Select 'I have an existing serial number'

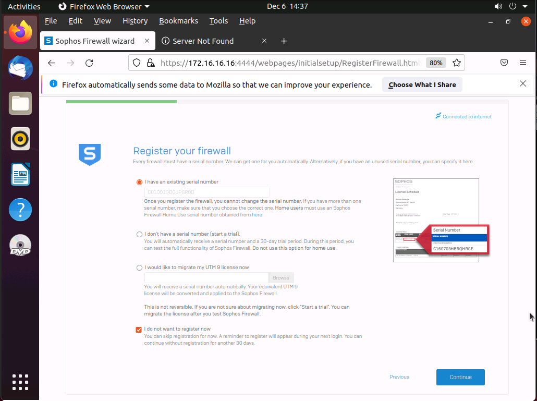click(139, 183)
